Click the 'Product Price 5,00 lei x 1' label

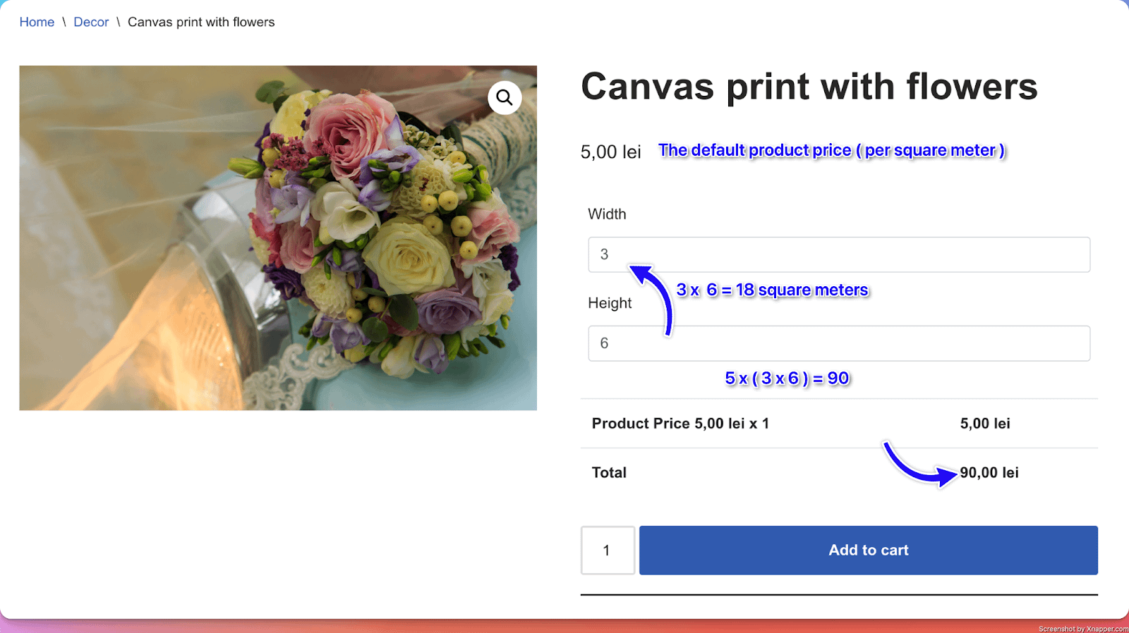tap(680, 423)
